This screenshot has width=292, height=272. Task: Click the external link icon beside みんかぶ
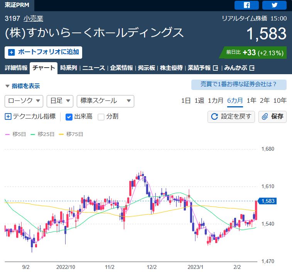tap(252, 68)
